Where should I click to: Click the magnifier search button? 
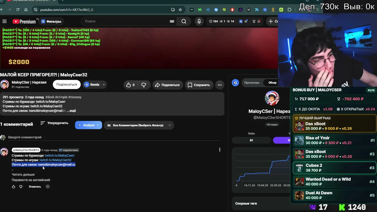pos(184,21)
